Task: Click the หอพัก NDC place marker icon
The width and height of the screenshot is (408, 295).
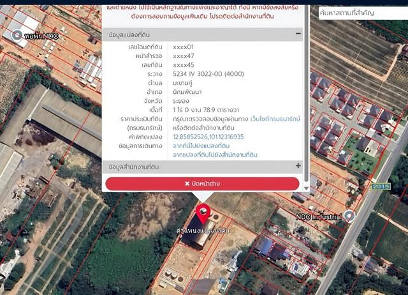Action: pos(17,36)
